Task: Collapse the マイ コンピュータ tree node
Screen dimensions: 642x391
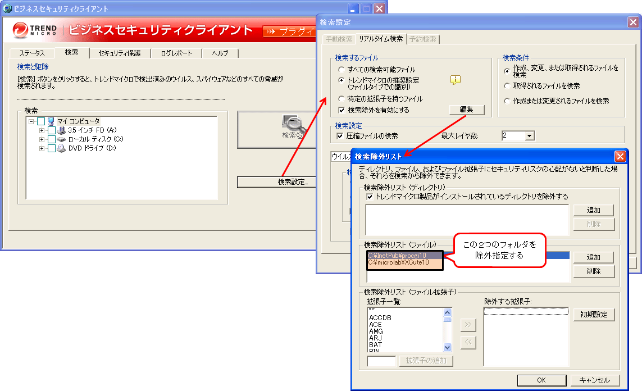Action: [31, 121]
